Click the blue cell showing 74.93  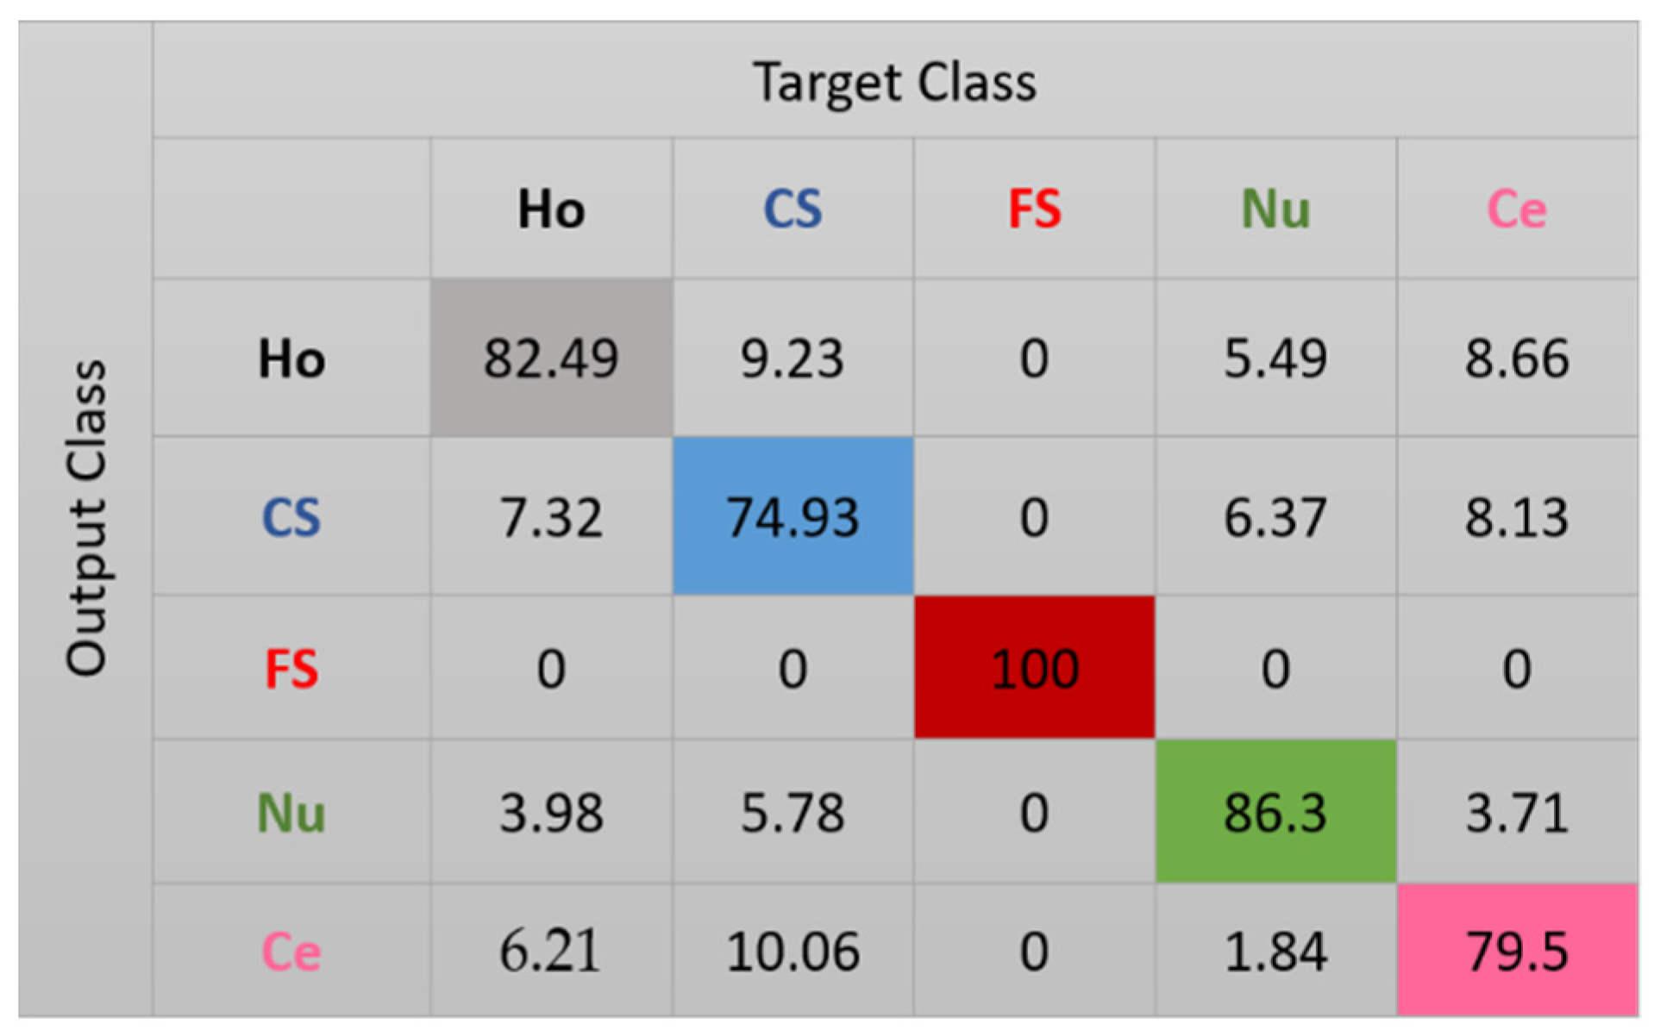coord(793,517)
